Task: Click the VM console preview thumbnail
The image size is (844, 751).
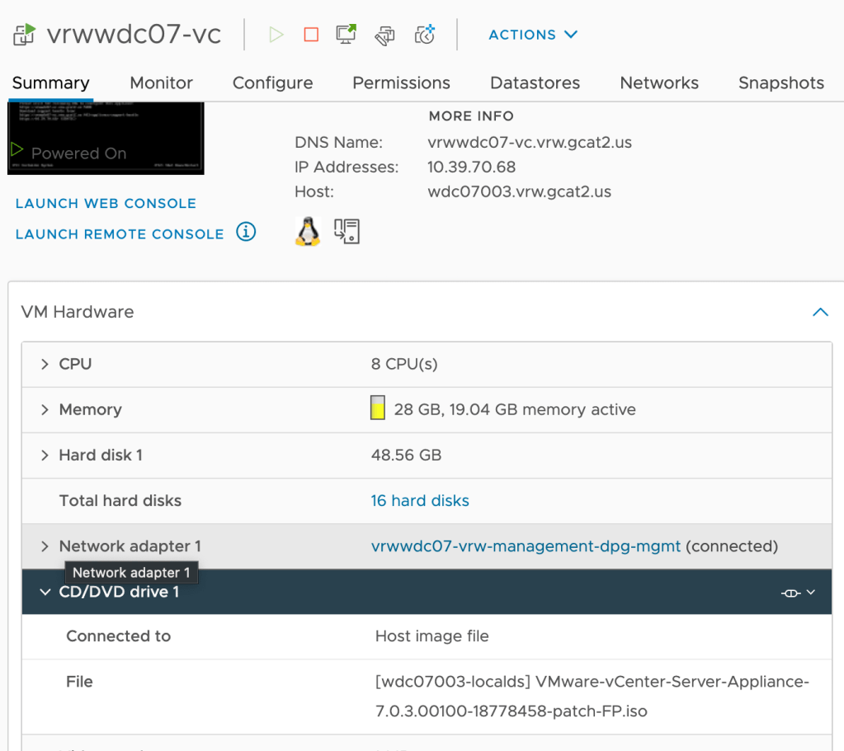Action: (x=106, y=138)
